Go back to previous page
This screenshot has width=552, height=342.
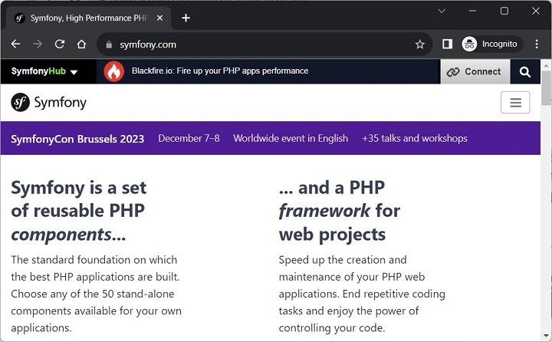click(16, 44)
